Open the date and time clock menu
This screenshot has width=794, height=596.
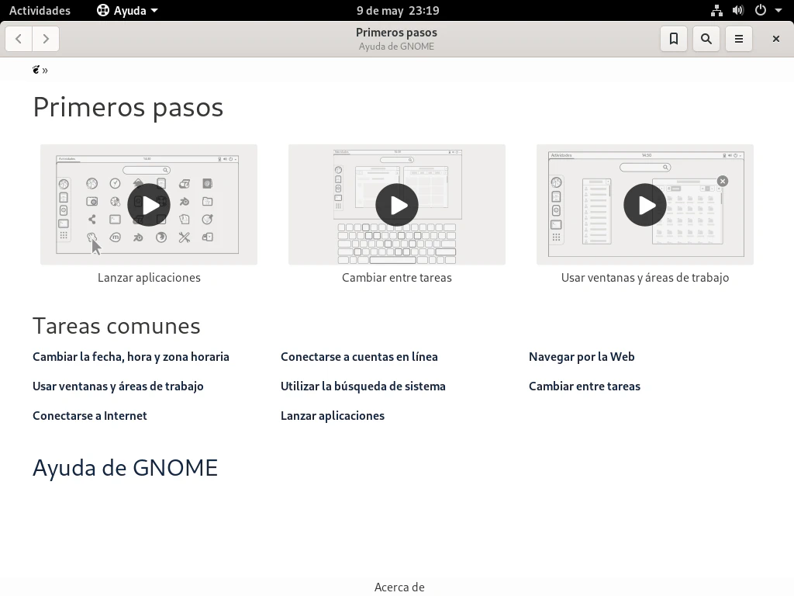[398, 11]
